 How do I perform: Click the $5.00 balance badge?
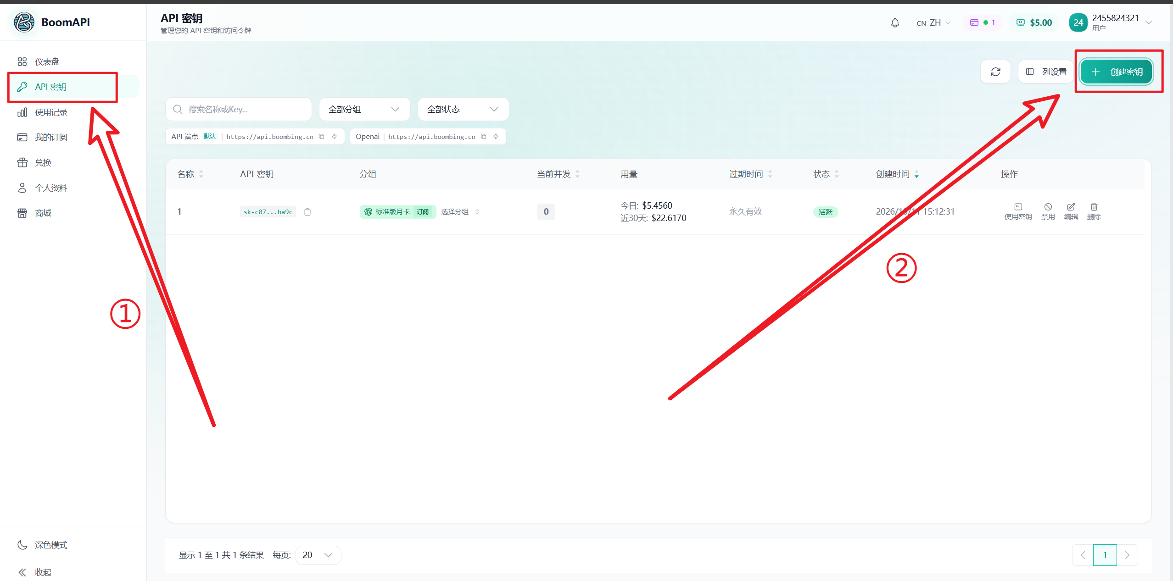pos(1034,22)
